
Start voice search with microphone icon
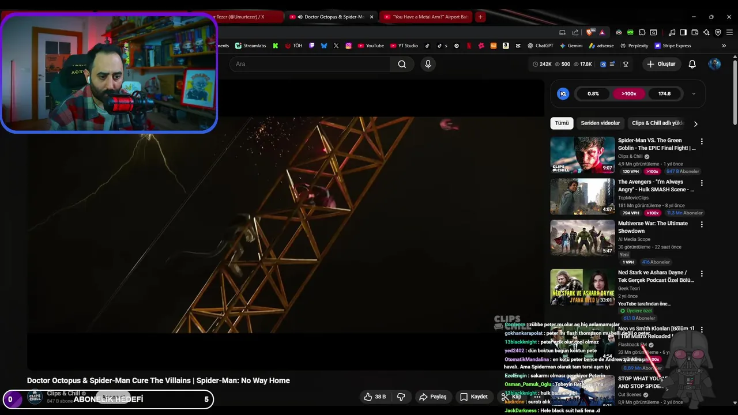point(428,64)
